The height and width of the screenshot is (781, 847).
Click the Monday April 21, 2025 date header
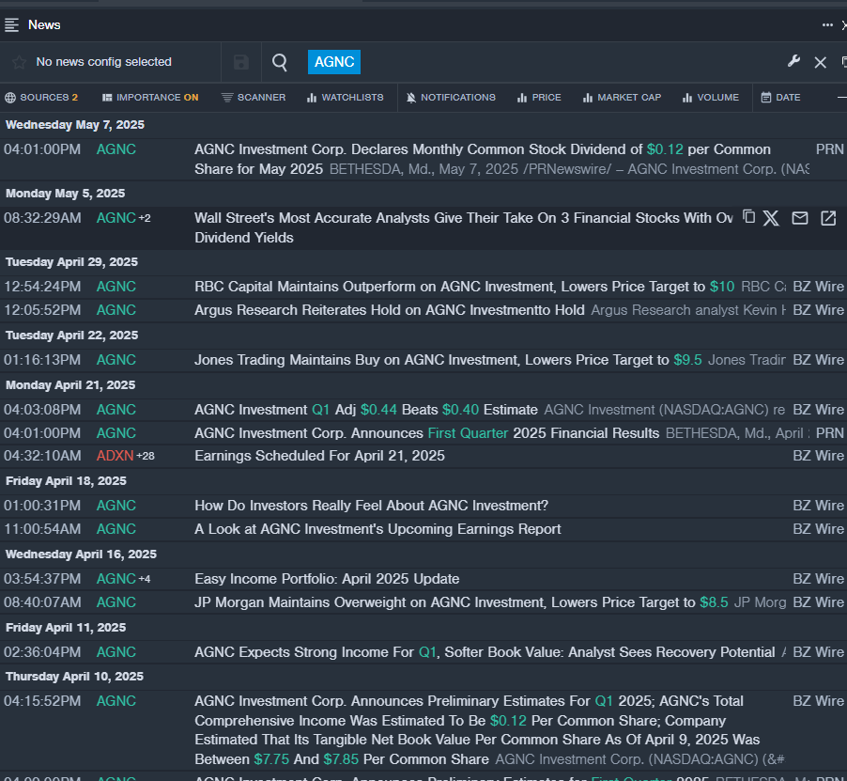pyautogui.click(x=70, y=385)
